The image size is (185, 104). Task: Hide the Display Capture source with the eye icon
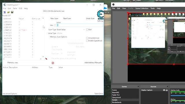click(164, 90)
